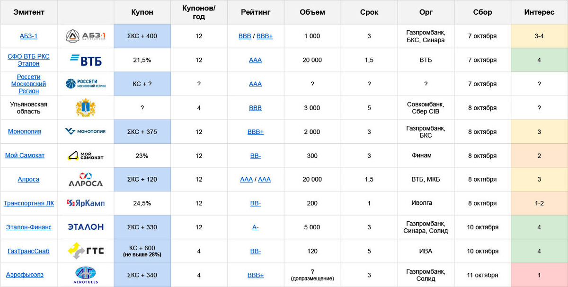
Task: Click the ЯрКамп logo
Action: [x=86, y=203]
